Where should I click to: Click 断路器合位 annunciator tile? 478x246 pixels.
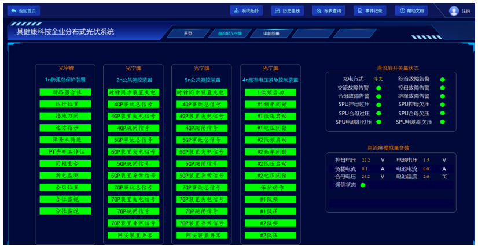tap(65, 92)
